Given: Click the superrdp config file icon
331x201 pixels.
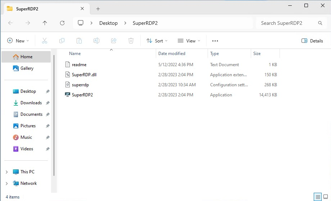Looking at the screenshot, I should [x=67, y=84].
